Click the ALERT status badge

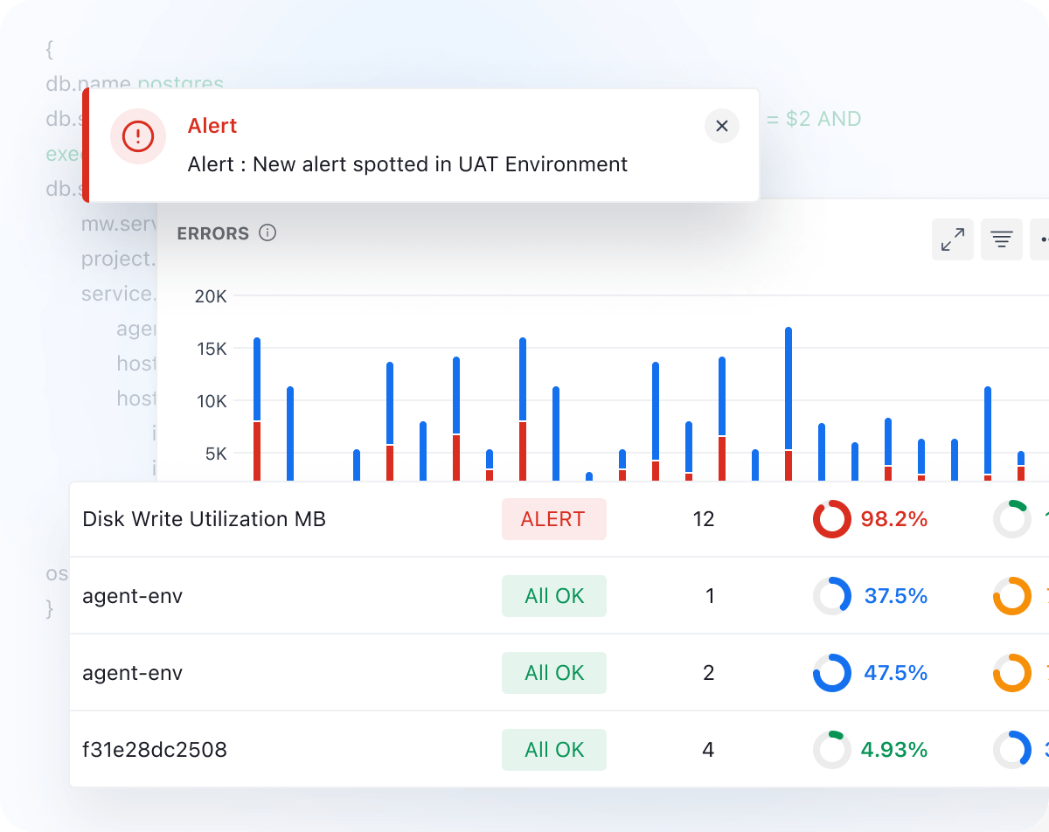(x=554, y=519)
